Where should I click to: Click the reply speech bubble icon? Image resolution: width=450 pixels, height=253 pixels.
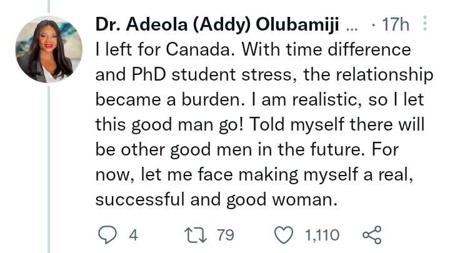109,235
